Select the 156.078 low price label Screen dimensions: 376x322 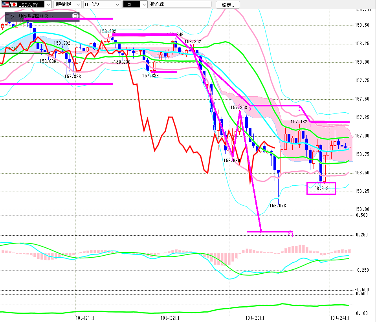[278, 205]
